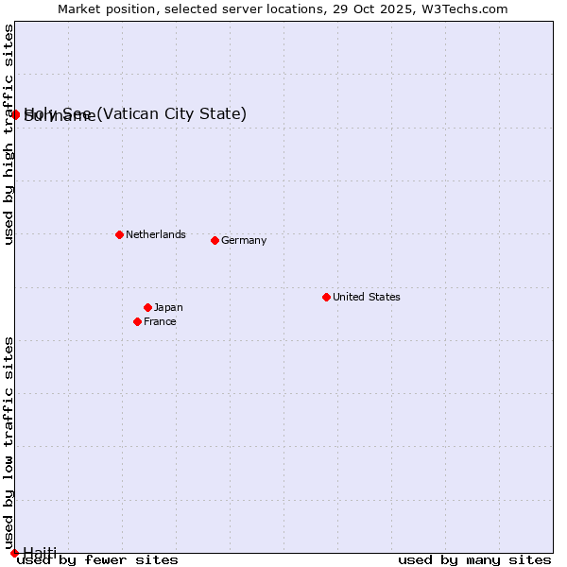Select the France text label
The image size is (567, 567).
[x=160, y=321]
